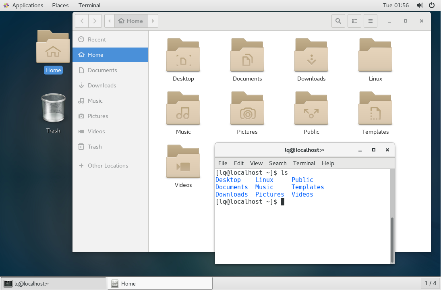Open the terminal File menu
Viewport: 441px width, 290px height.
click(223, 164)
